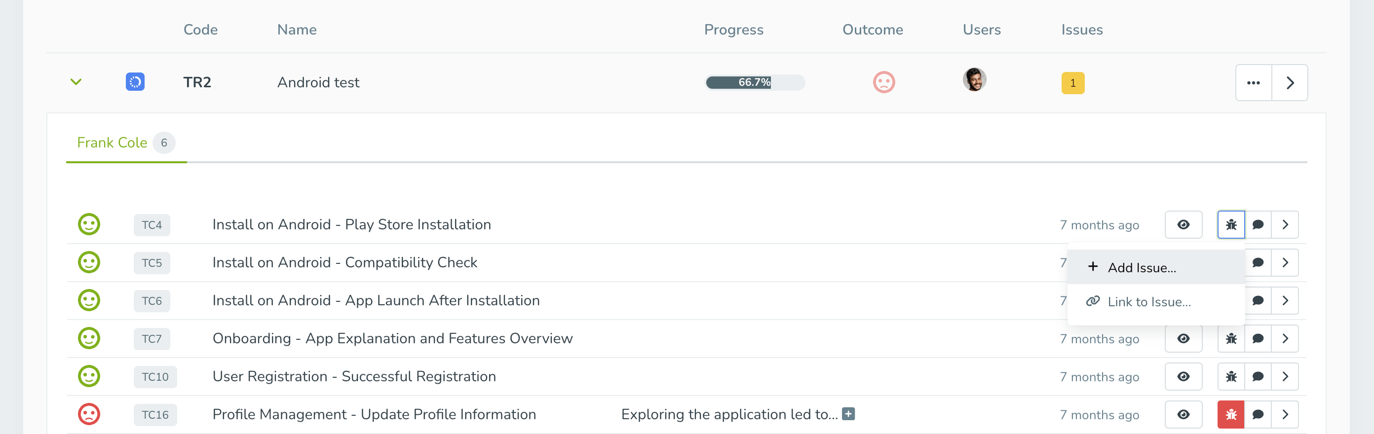The image size is (1374, 434).
Task: Open comment icon on TC10 row
Action: click(1258, 376)
